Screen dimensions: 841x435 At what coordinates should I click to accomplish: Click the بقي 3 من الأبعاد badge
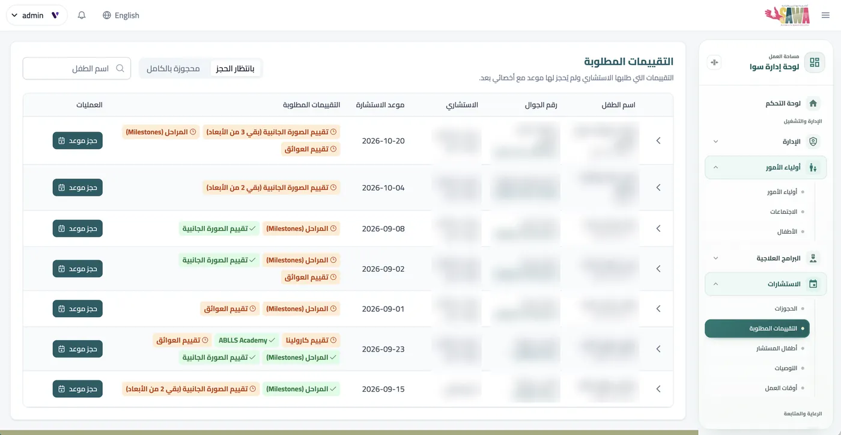pos(272,132)
